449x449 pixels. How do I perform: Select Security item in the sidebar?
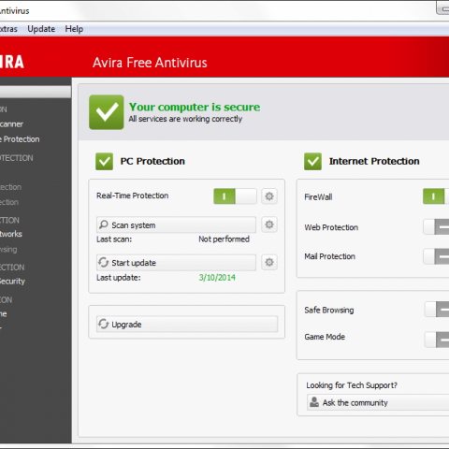[x=12, y=282]
